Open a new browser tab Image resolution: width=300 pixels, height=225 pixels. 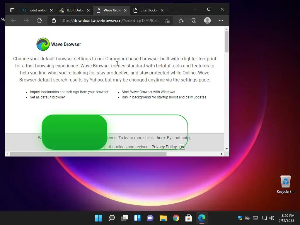pyautogui.click(x=172, y=10)
